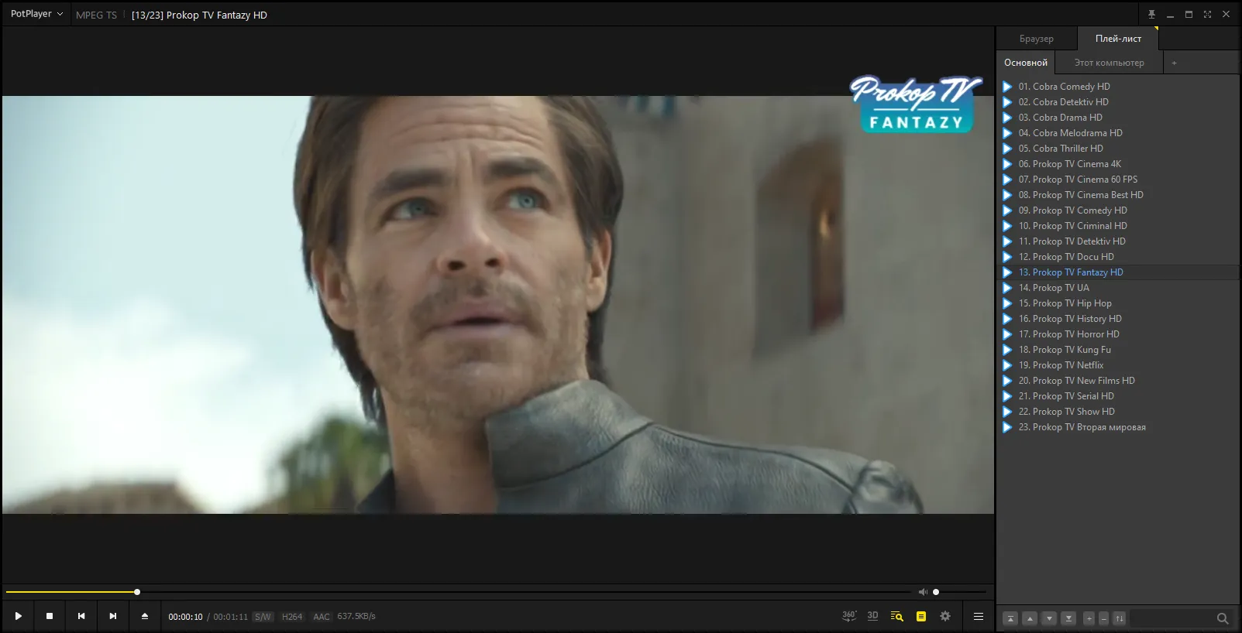The image size is (1242, 633).
Task: Select 02. Cobra Detektiv HD channel
Action: [1118, 102]
